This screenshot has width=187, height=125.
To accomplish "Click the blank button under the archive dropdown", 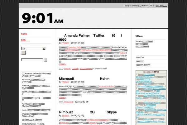I will [x=23, y=53].
